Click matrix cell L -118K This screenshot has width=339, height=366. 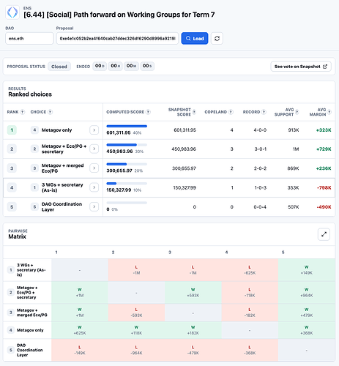click(x=250, y=293)
